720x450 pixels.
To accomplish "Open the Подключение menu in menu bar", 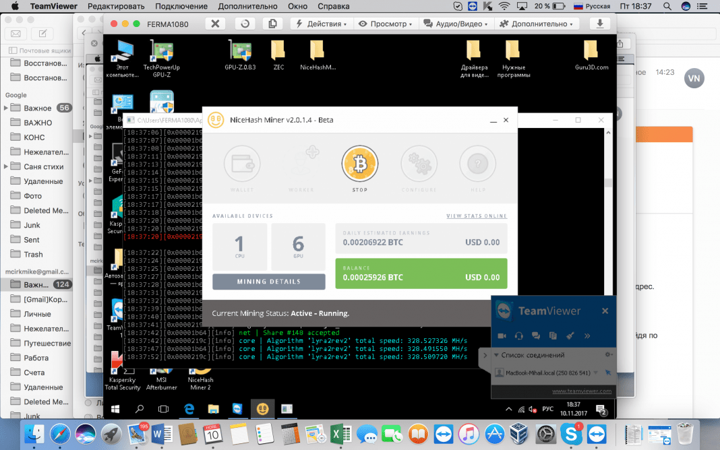I will point(181,6).
